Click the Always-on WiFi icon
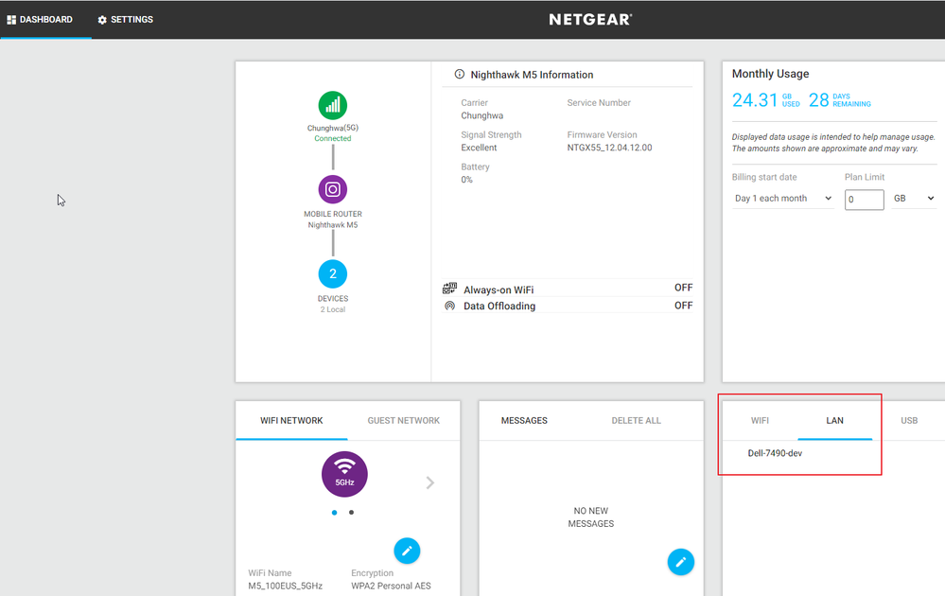 tap(449, 288)
